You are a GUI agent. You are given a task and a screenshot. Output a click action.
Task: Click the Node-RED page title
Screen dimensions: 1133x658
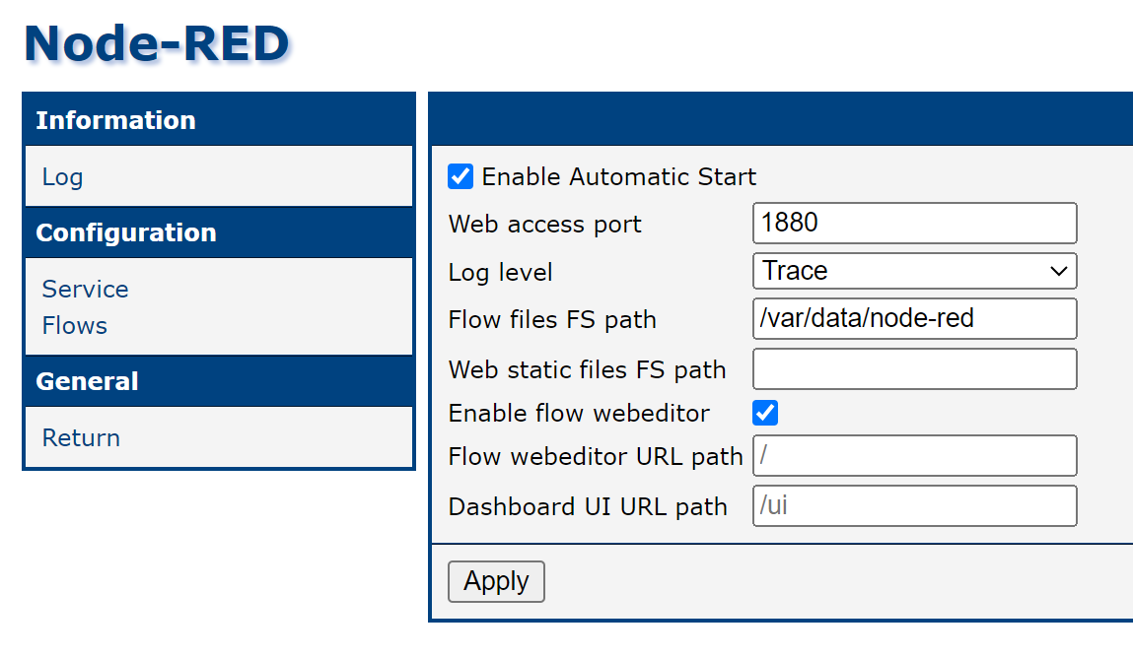(157, 43)
